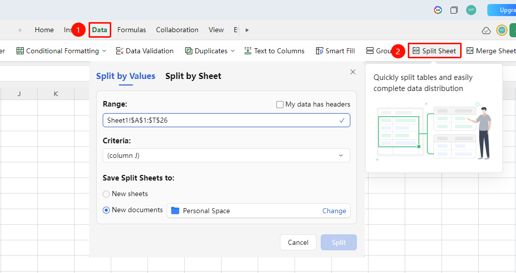Select the Split by Sheet tab
The width and height of the screenshot is (516, 273).
(x=193, y=76)
